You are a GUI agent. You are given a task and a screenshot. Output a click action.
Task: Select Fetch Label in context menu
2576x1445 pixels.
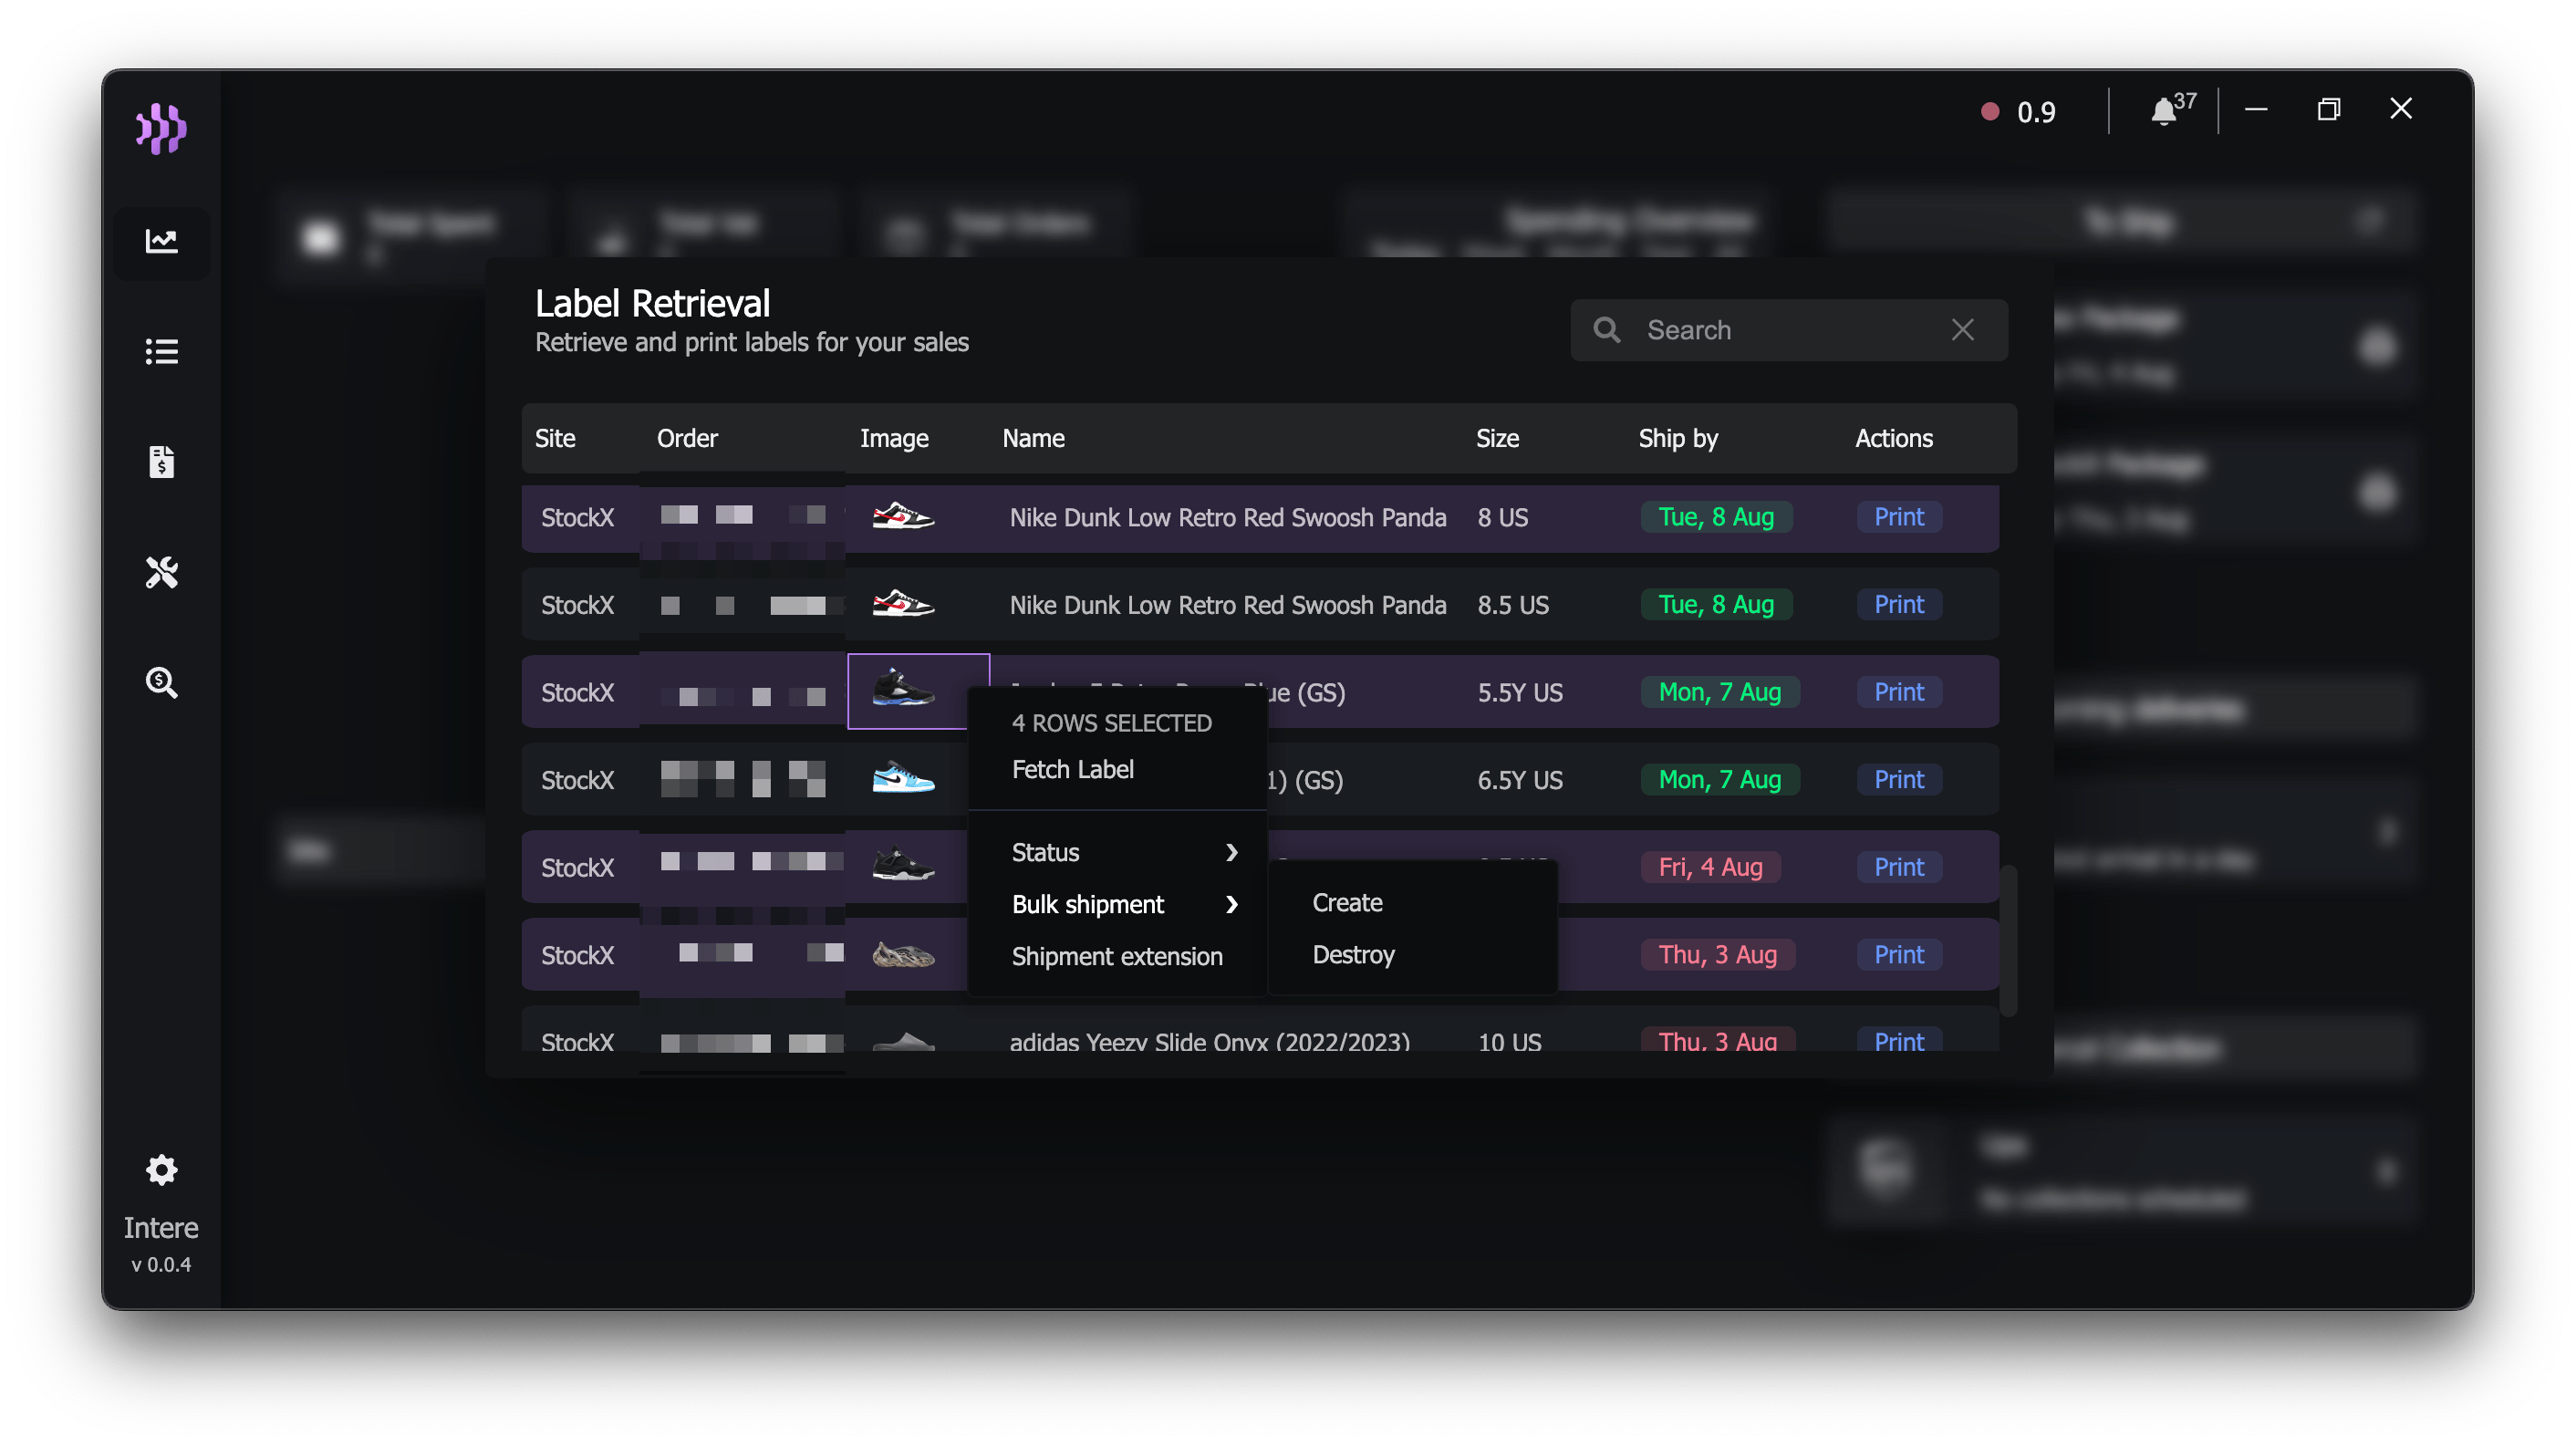pos(1072,769)
